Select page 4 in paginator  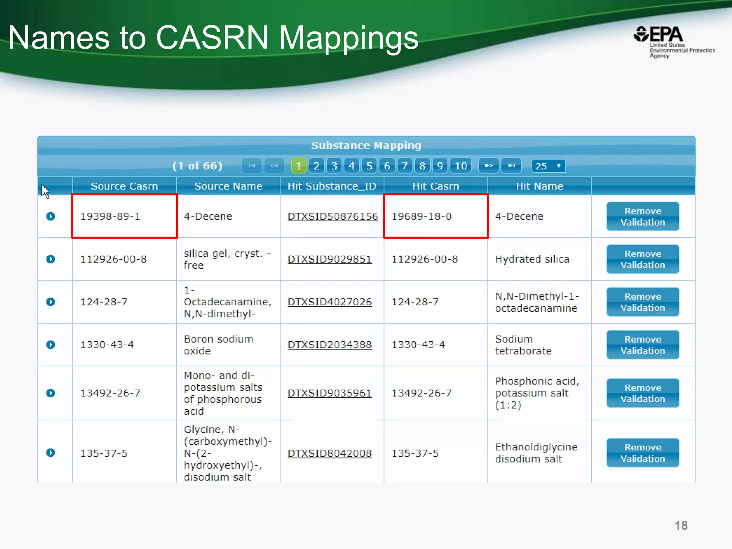[352, 166]
